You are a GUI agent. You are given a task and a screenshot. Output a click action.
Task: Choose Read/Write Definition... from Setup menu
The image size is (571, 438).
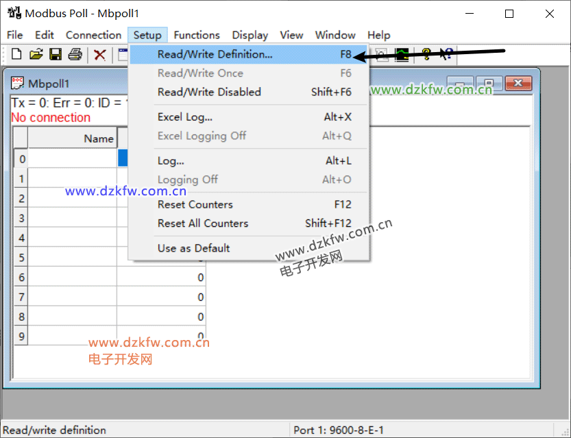215,54
